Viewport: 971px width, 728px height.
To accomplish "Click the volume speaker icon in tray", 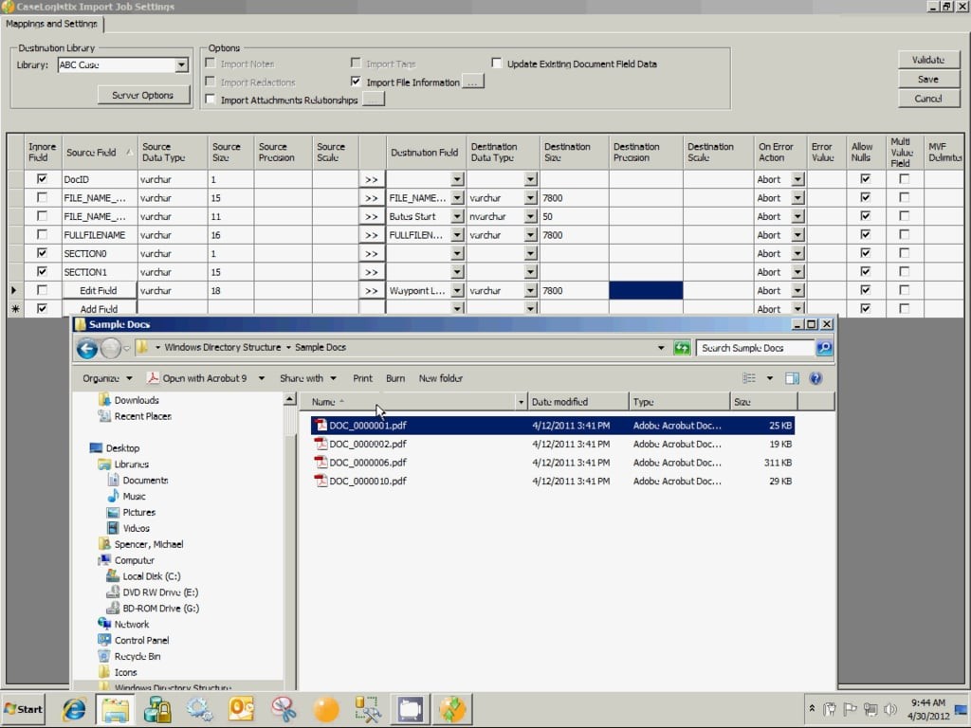I will (890, 709).
